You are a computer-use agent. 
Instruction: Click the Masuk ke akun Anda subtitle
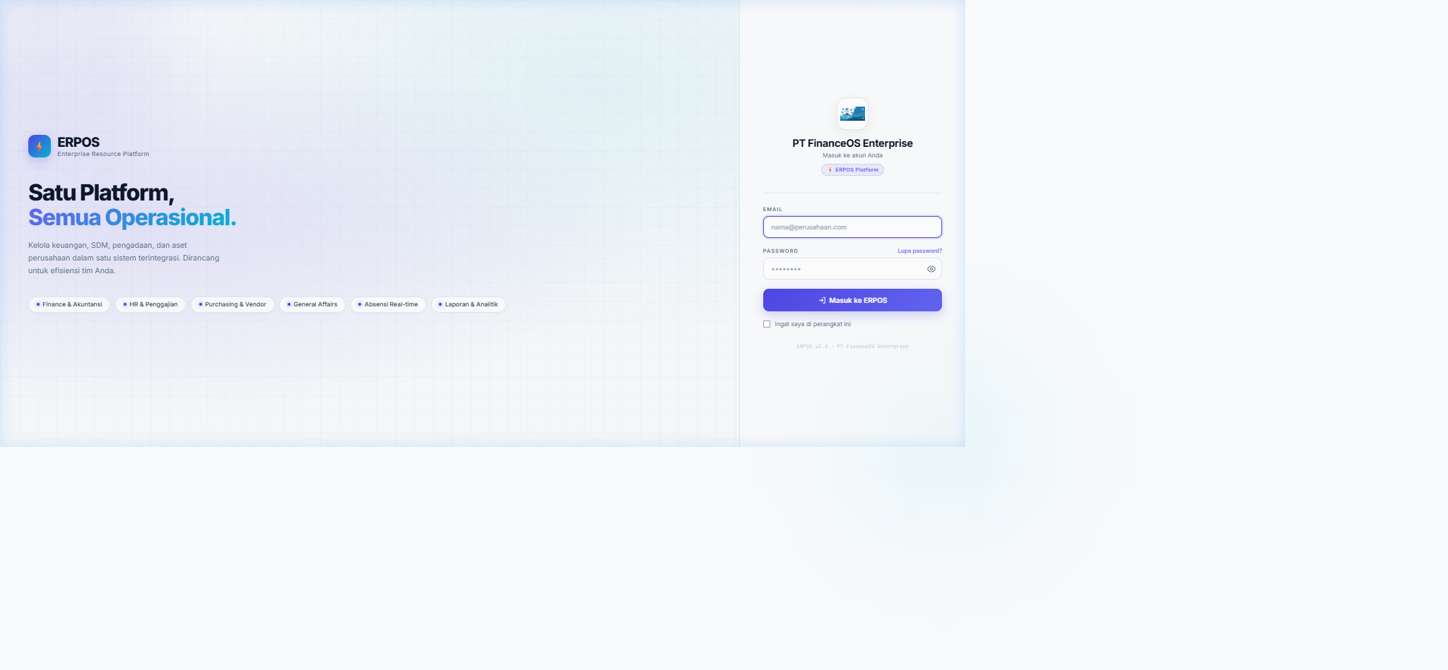coord(852,155)
